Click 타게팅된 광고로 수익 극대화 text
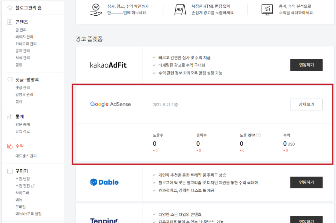Image resolution: width=336 pixels, height=223 pixels. [182, 65]
